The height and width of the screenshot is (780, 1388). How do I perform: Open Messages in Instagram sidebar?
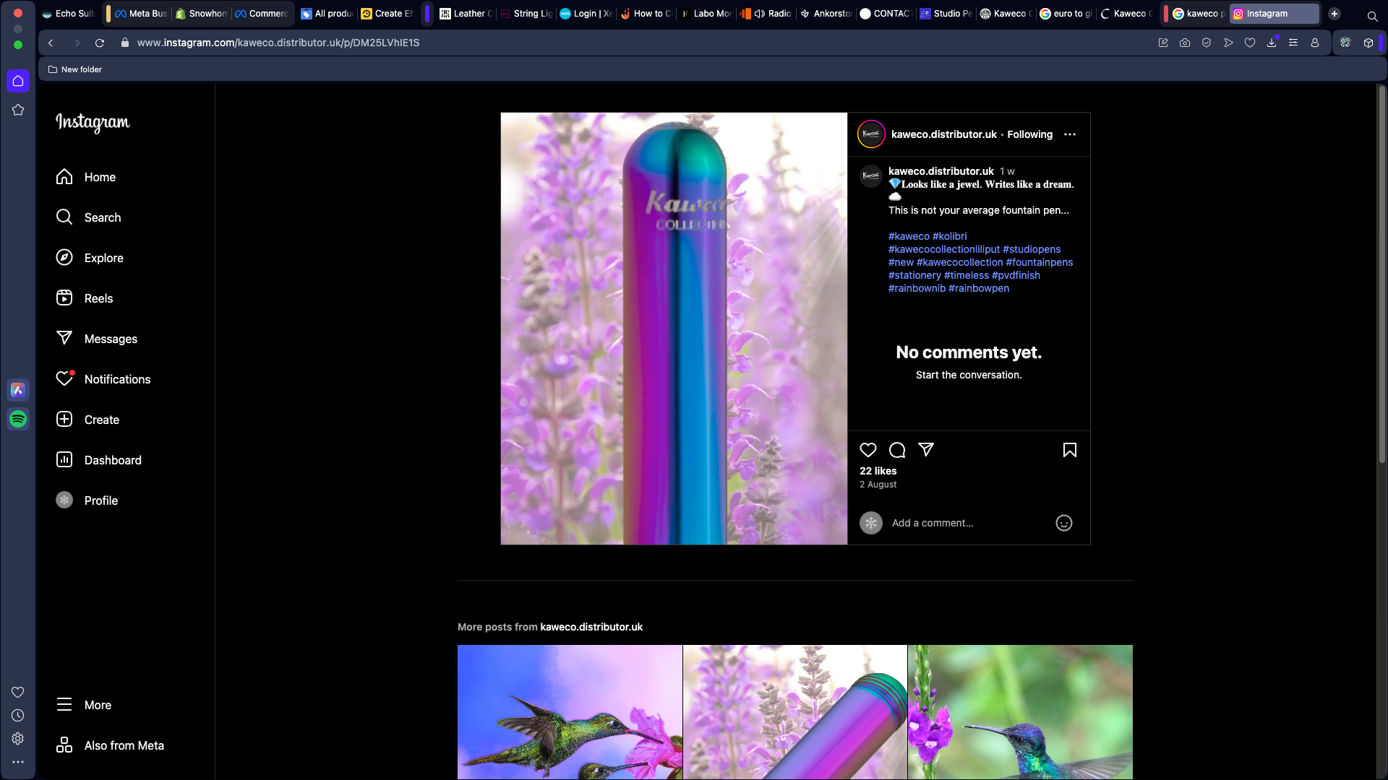click(96, 339)
